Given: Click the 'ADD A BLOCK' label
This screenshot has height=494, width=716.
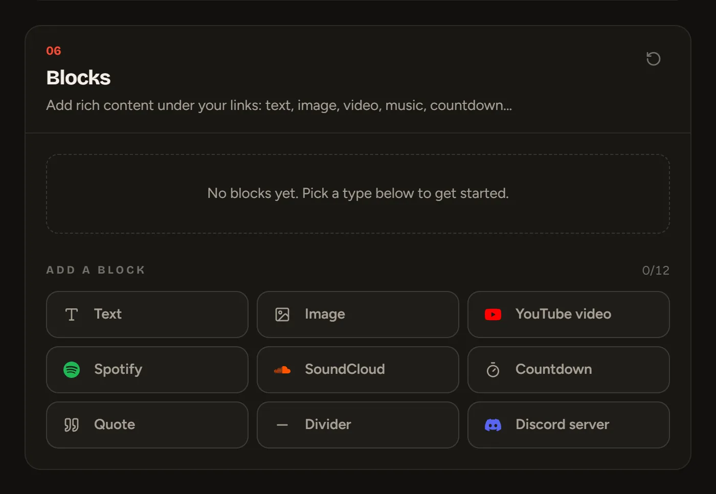Looking at the screenshot, I should pyautogui.click(x=96, y=270).
